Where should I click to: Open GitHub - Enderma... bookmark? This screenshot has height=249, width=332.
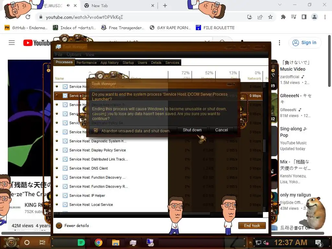pos(26,28)
